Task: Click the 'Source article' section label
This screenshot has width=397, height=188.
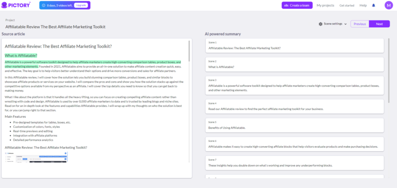Action: tap(13, 34)
